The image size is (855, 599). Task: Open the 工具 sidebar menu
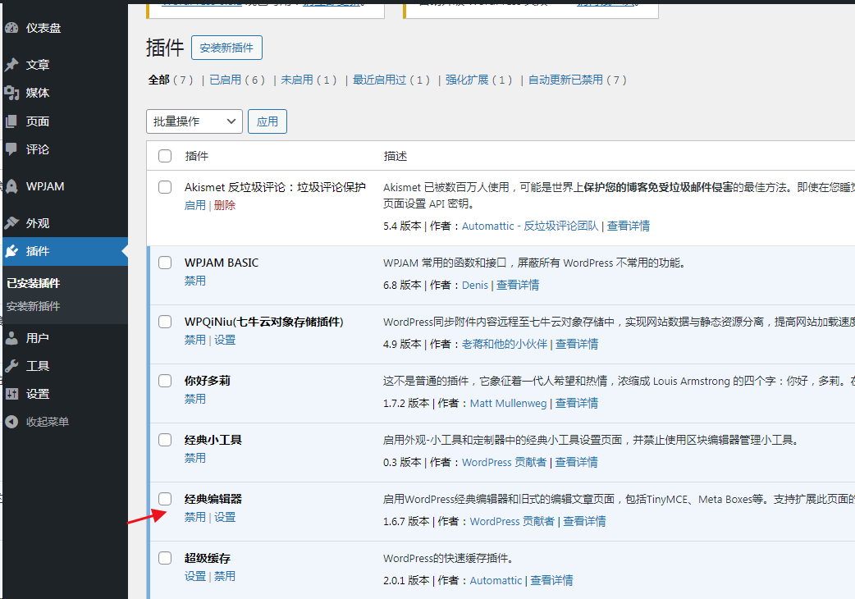point(38,366)
